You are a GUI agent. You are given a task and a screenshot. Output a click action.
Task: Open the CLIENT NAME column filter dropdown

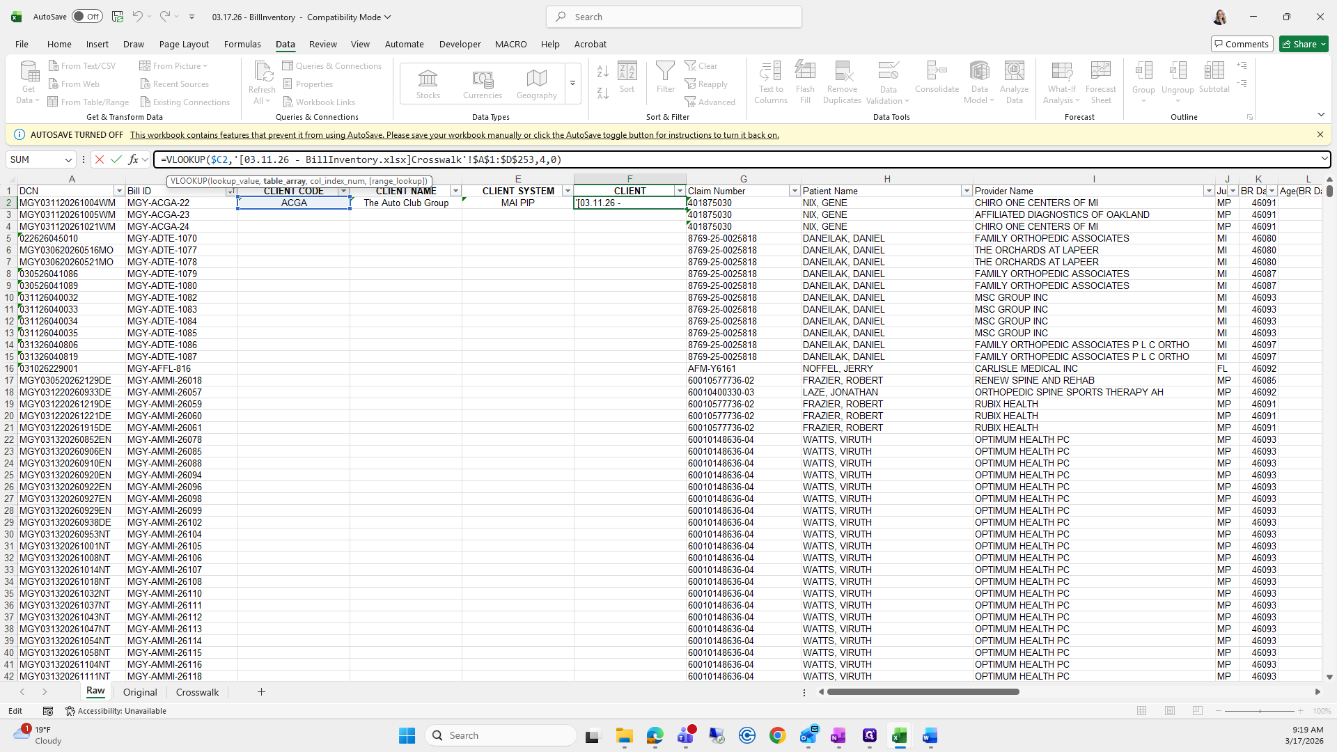tap(455, 191)
